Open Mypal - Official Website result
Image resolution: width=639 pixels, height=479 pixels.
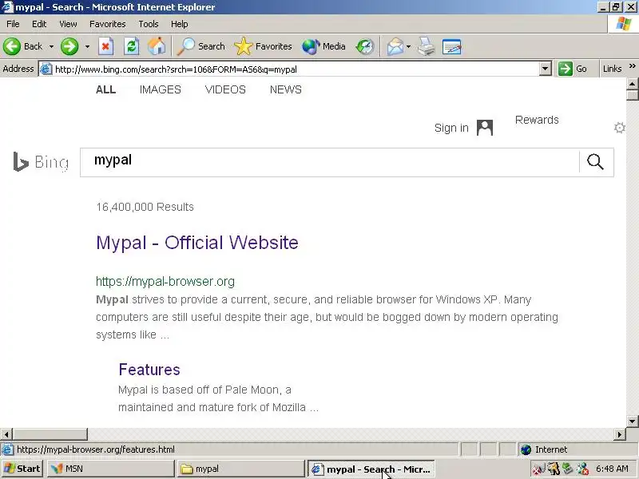197,243
